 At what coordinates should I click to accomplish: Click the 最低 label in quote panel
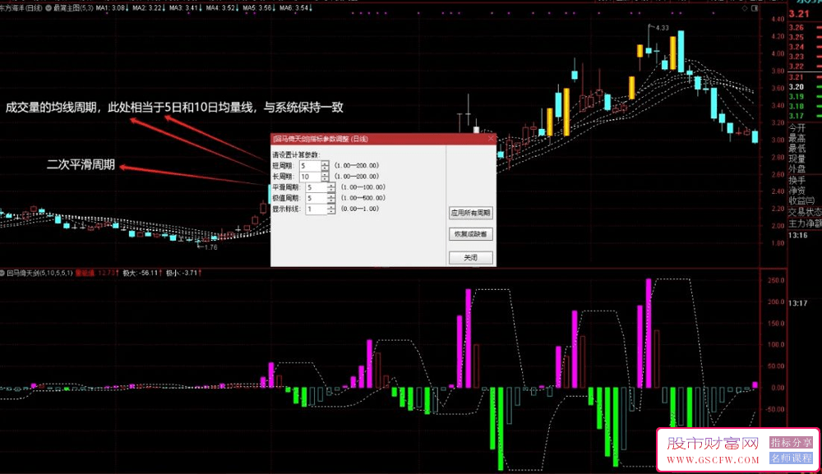point(797,149)
